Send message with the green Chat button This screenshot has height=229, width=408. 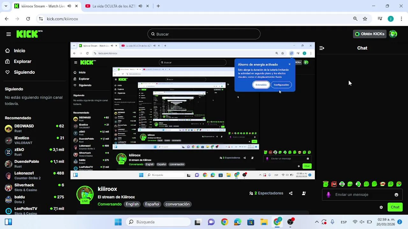point(395,207)
